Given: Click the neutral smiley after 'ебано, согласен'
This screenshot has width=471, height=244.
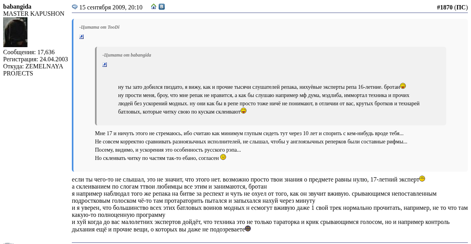Looking at the screenshot, I should click(x=223, y=157).
